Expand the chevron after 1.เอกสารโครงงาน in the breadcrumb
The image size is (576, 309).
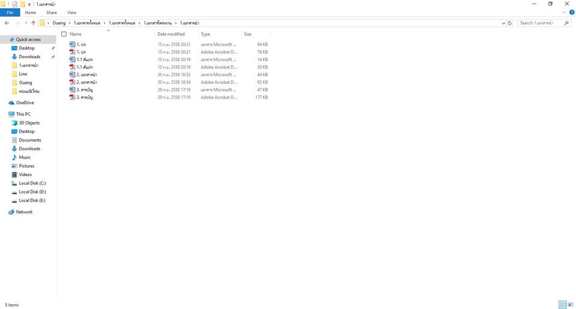click(176, 23)
